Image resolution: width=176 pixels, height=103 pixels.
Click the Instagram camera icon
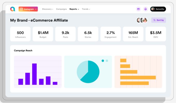pos(21,9)
